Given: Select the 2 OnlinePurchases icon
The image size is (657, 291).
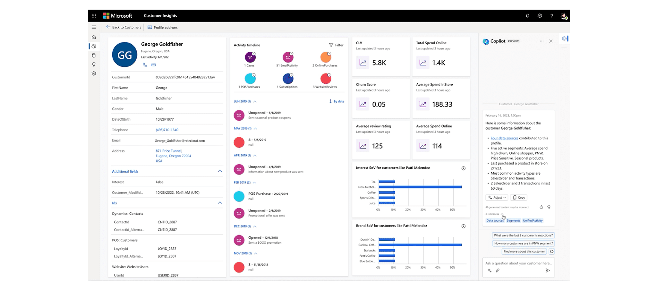Looking at the screenshot, I should pos(326,57).
